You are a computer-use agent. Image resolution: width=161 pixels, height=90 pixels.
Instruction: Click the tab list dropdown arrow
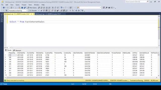pyautogui.click(x=159, y=14)
